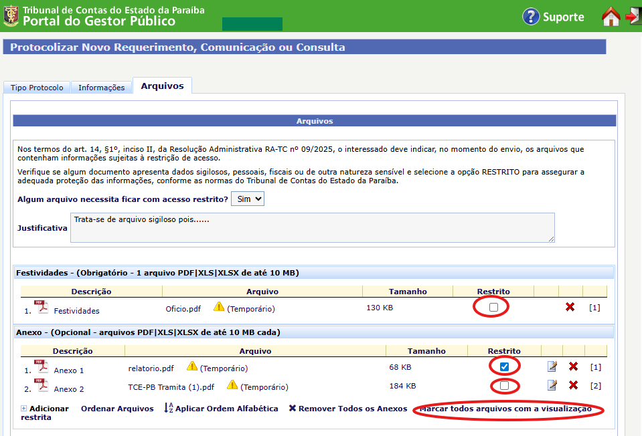Click the Festividades description text
This screenshot has width=642, height=436.
76,311
